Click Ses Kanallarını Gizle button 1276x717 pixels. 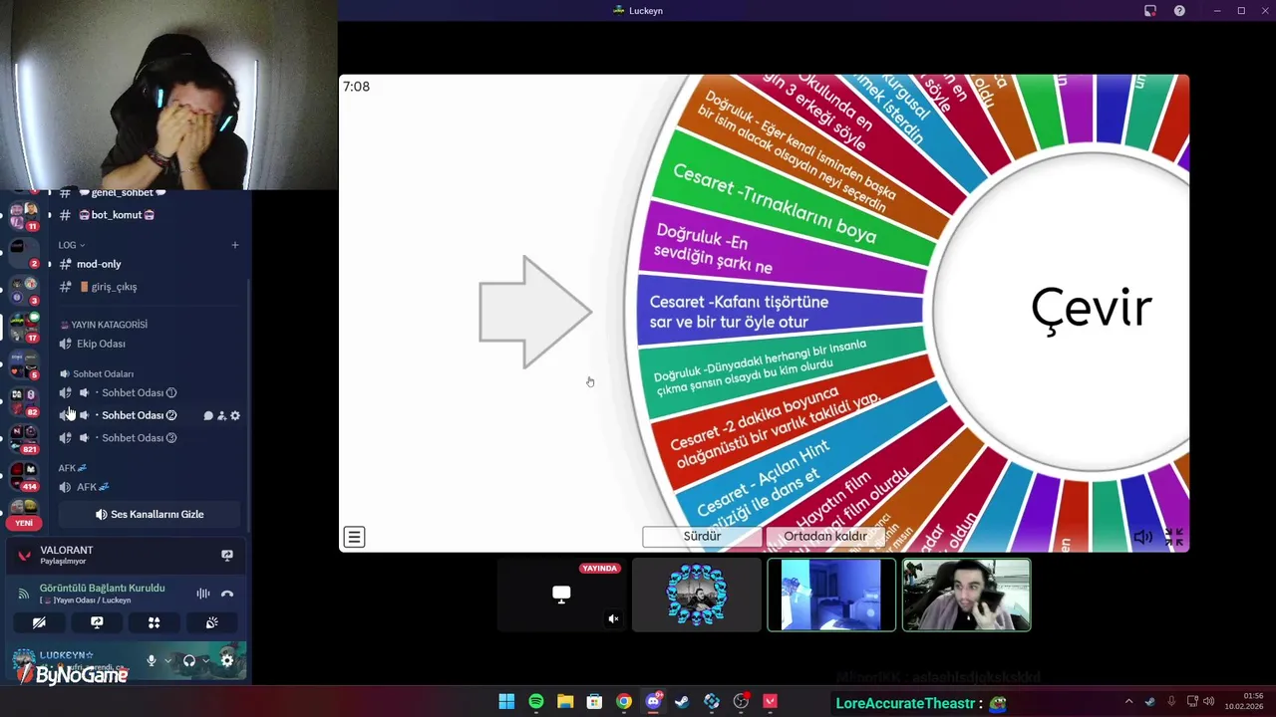150,515
